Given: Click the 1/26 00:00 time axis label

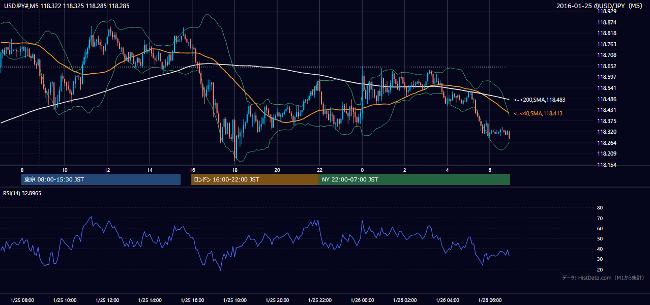Looking at the screenshot, I should 362,300.
